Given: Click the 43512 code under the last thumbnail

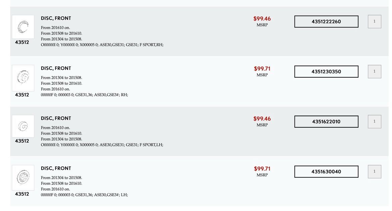Looking at the screenshot, I should [x=22, y=194].
